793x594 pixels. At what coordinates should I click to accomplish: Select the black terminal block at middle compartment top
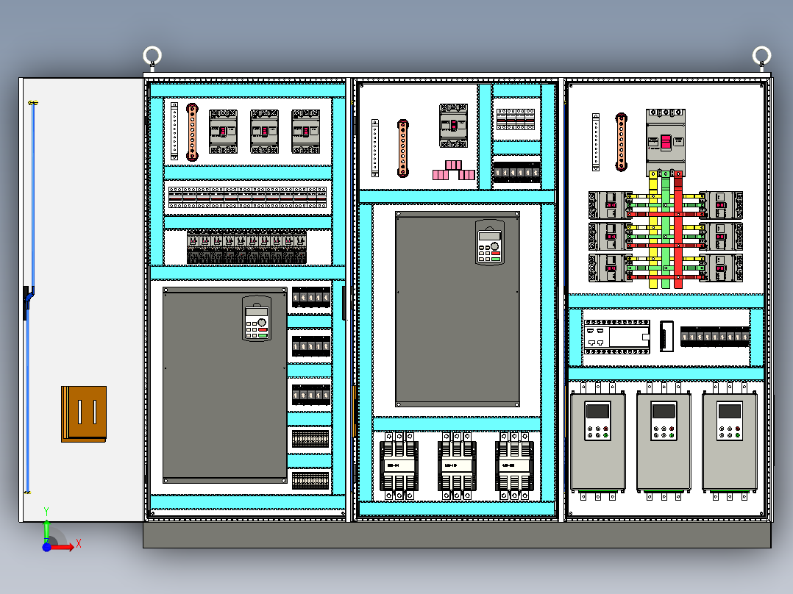516,172
